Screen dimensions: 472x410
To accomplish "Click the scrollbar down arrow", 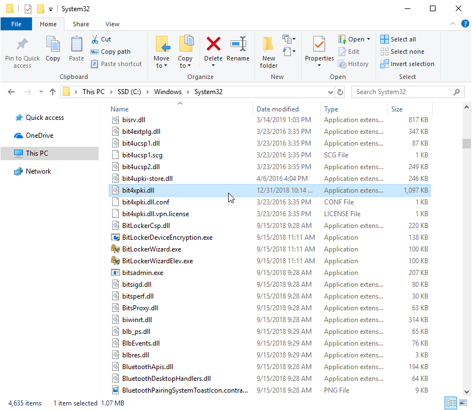I will 466,392.
